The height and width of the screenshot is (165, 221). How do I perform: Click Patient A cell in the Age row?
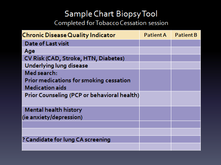155,51
